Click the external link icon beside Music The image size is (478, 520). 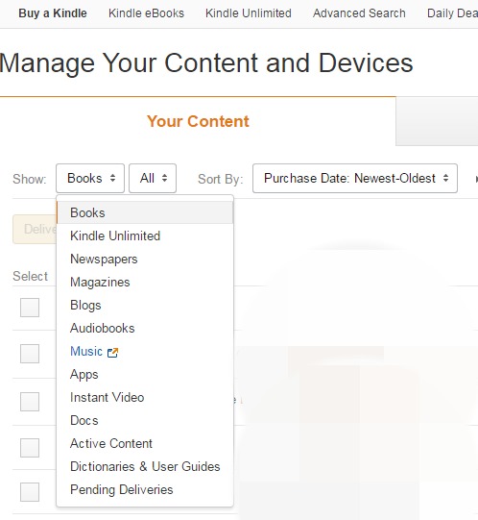112,352
